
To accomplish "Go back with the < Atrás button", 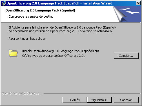I will [x=74, y=100].
